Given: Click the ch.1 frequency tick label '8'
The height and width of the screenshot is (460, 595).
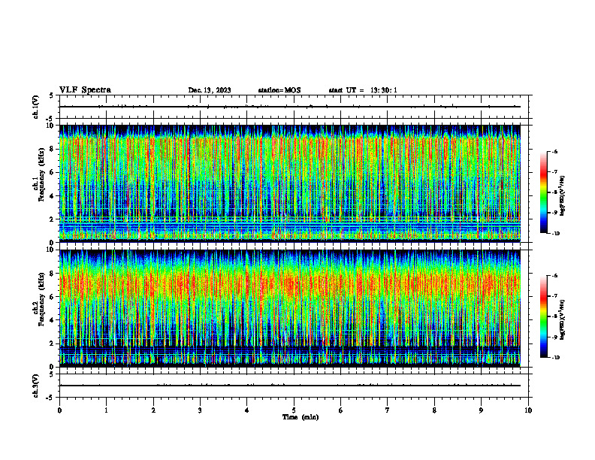Looking at the screenshot, I should coord(53,149).
